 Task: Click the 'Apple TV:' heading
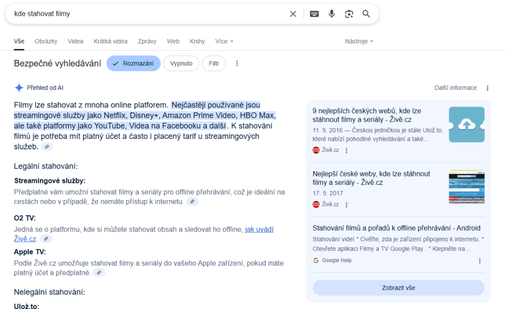click(30, 252)
